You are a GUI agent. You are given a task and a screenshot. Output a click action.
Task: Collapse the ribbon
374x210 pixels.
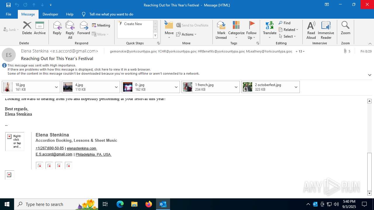tap(370, 43)
